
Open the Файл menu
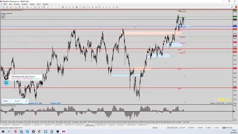(5, 4)
